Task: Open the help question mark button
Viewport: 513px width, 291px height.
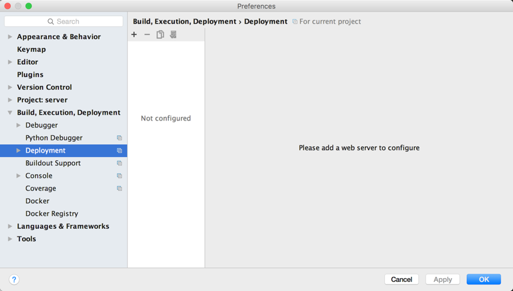Action: point(14,279)
